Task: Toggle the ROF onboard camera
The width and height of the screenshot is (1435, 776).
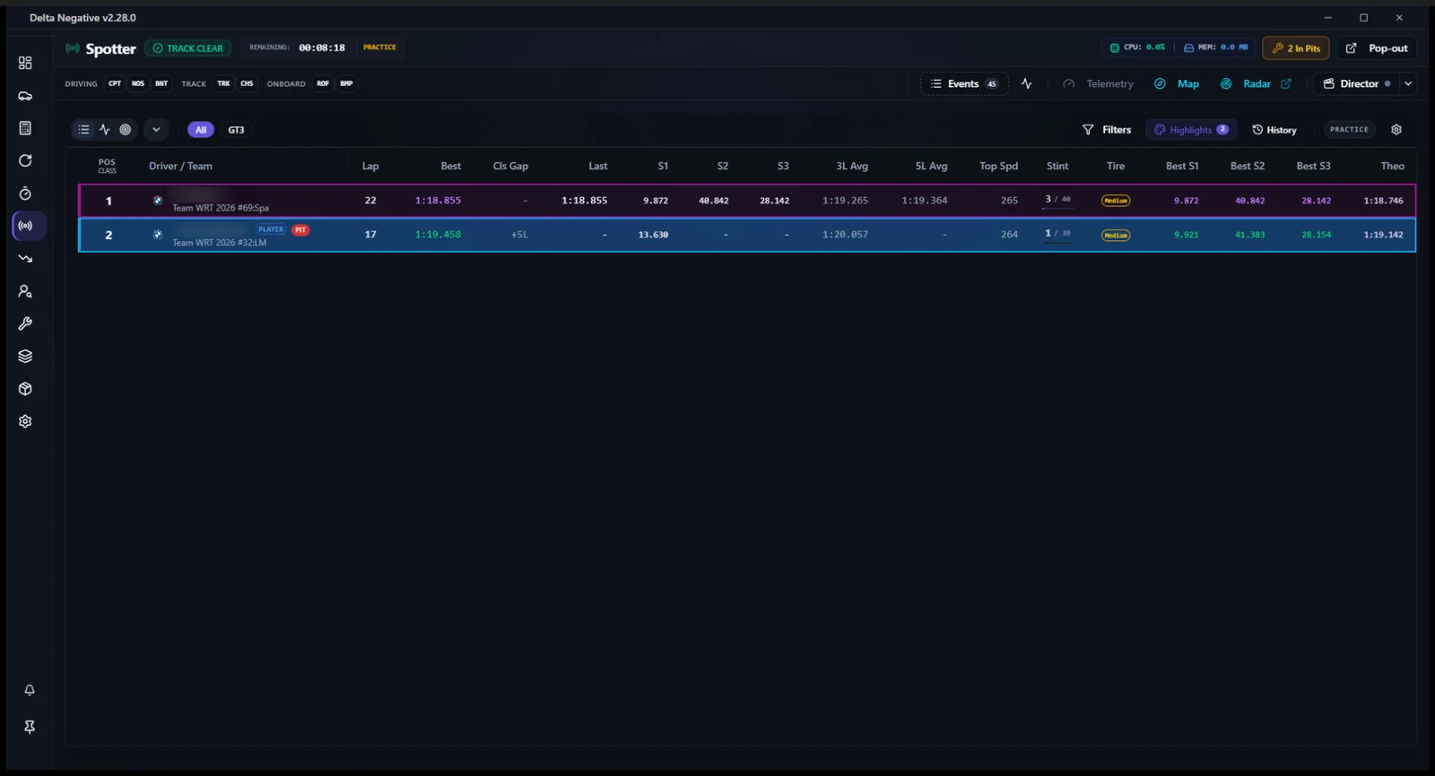Action: point(323,83)
